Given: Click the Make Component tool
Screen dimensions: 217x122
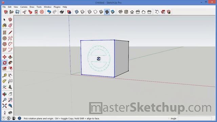Looking at the screenshot, I should tap(10, 20).
